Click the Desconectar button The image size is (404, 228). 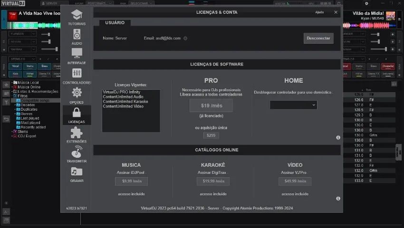(318, 38)
